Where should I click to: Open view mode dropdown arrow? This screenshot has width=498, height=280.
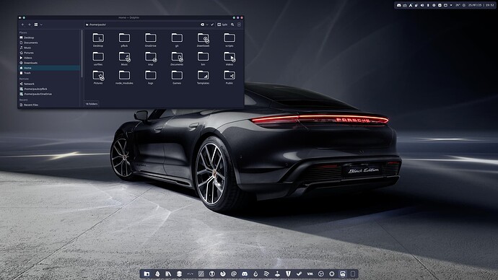(41, 25)
